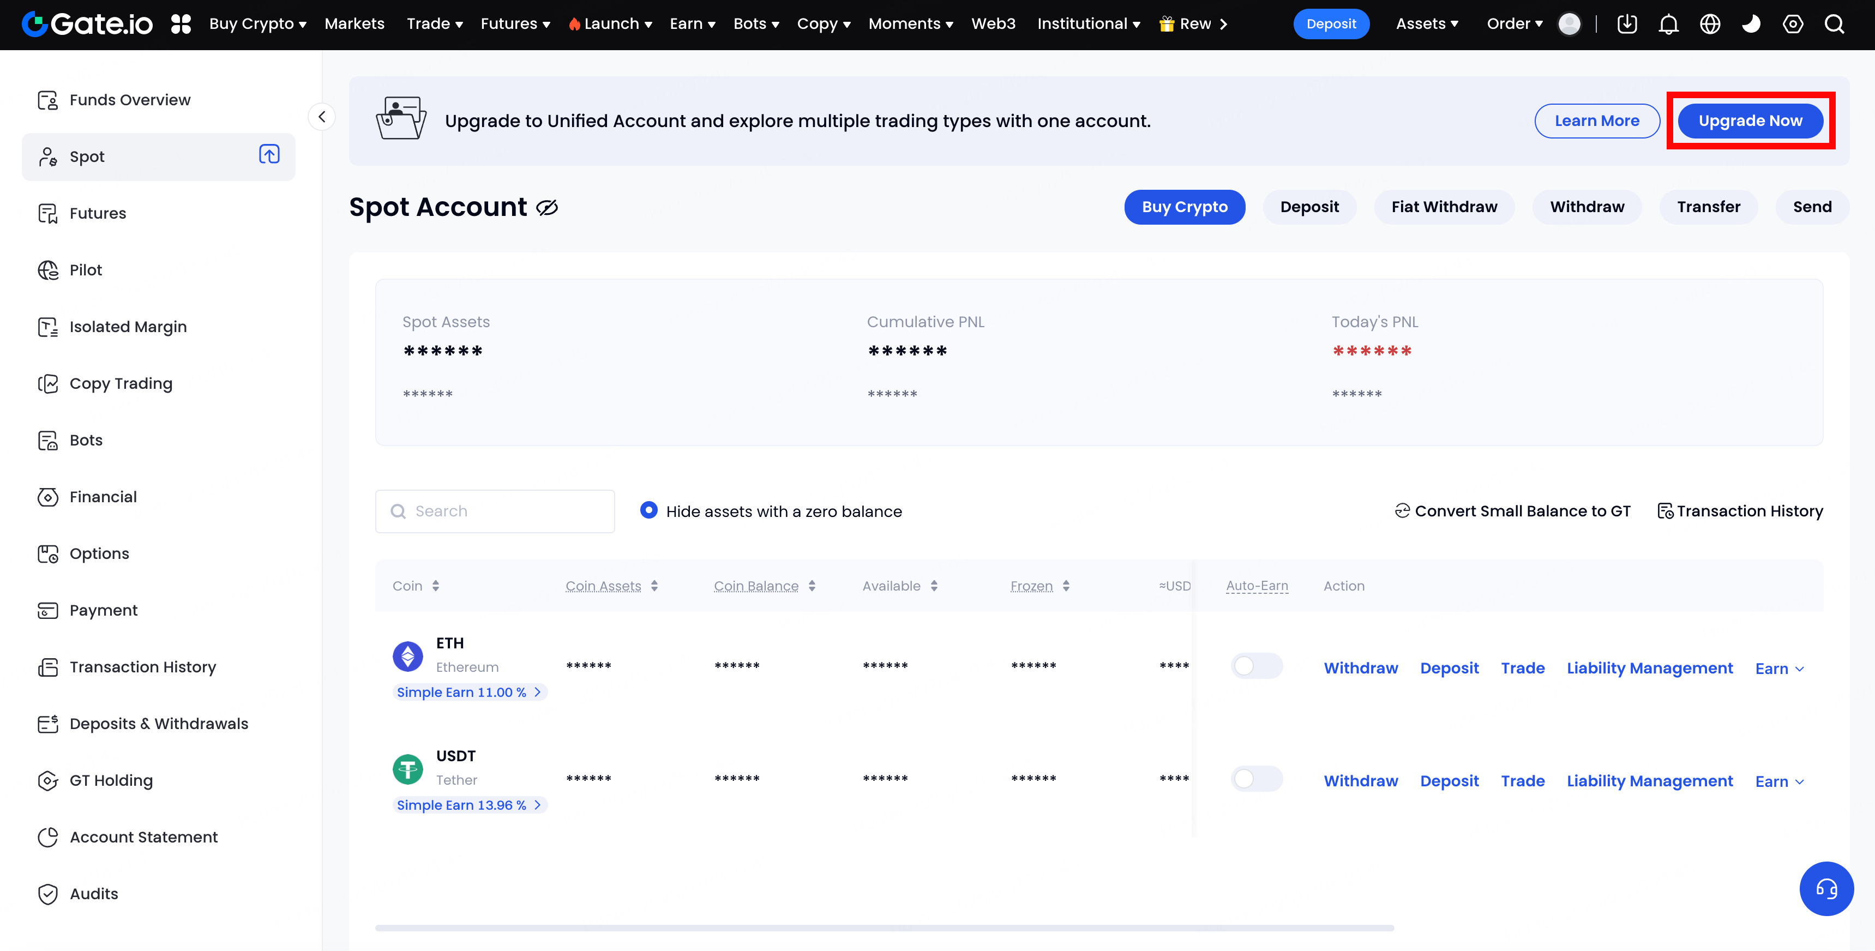Click the download app icon in header
1875x951 pixels.
click(1627, 24)
